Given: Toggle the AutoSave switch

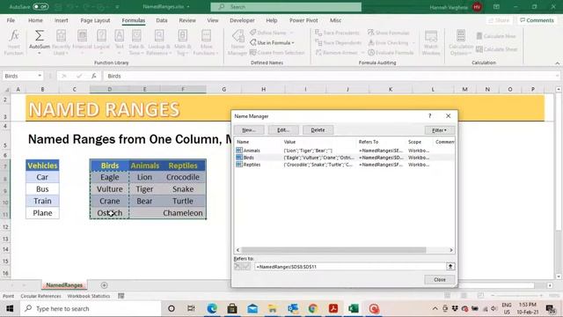Looking at the screenshot, I should 40,7.
